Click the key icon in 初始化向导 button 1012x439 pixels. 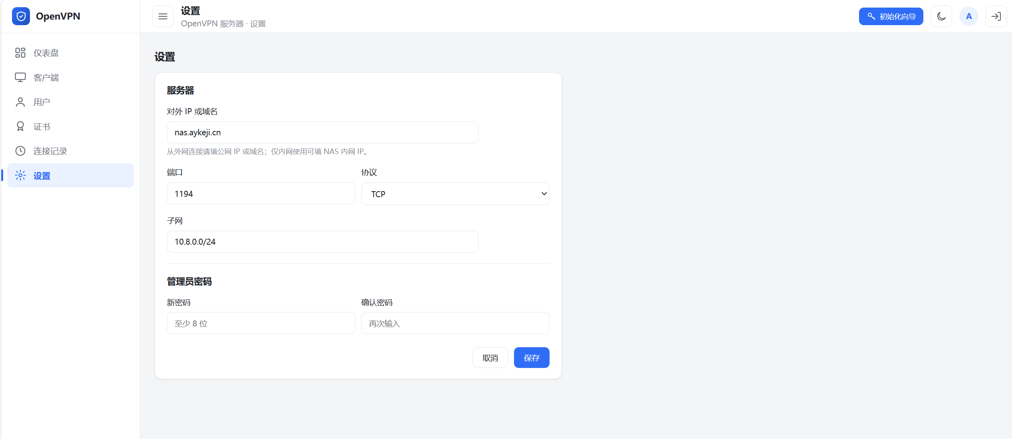coord(871,16)
